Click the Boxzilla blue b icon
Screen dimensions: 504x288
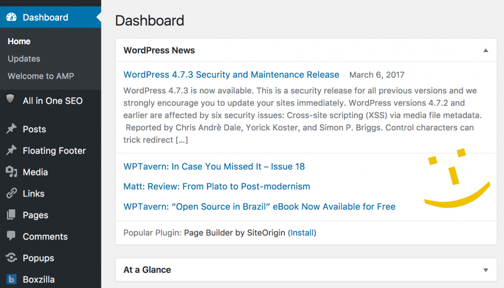click(x=11, y=279)
